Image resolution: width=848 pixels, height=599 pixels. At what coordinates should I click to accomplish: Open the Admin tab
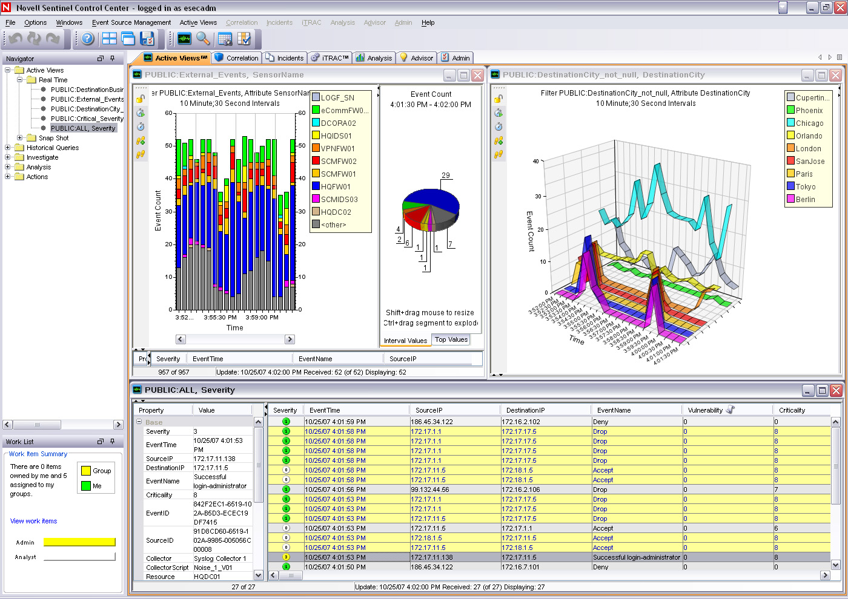[x=455, y=58]
